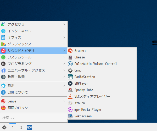Image resolution: width=157 pixels, height=131 pixels.
Task: Launch Brasero from the submenu
Action: [x=102, y=51]
